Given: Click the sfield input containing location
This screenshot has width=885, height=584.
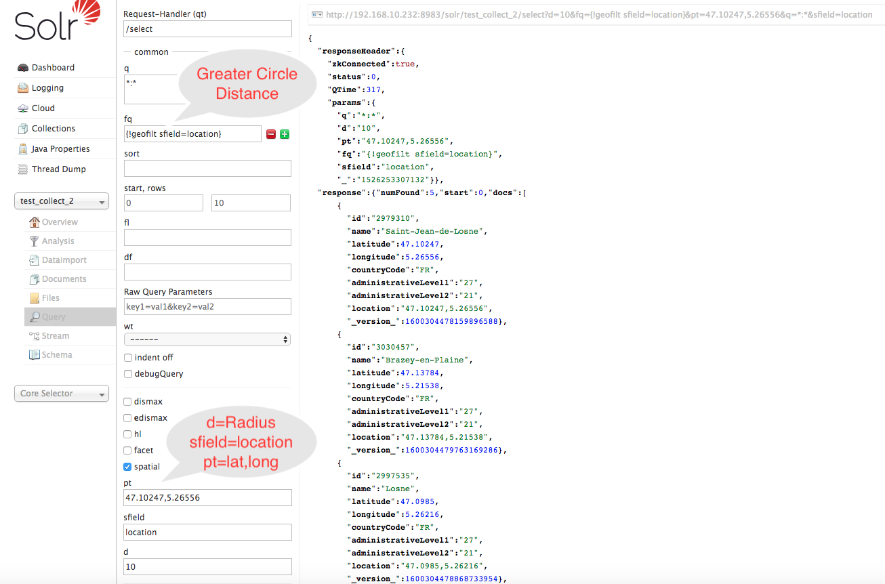Looking at the screenshot, I should click(x=207, y=533).
